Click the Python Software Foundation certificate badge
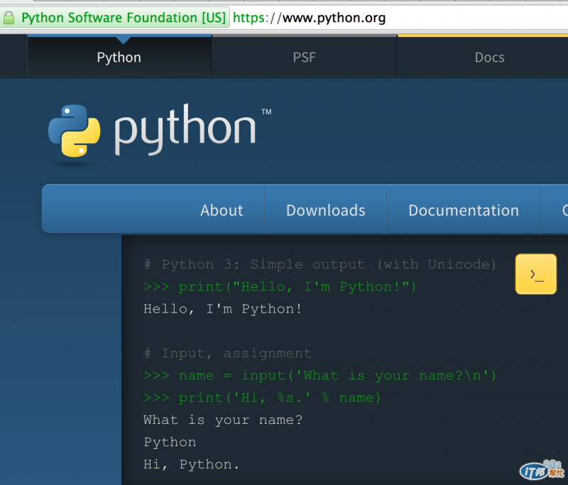The width and height of the screenshot is (568, 485). coord(114,17)
